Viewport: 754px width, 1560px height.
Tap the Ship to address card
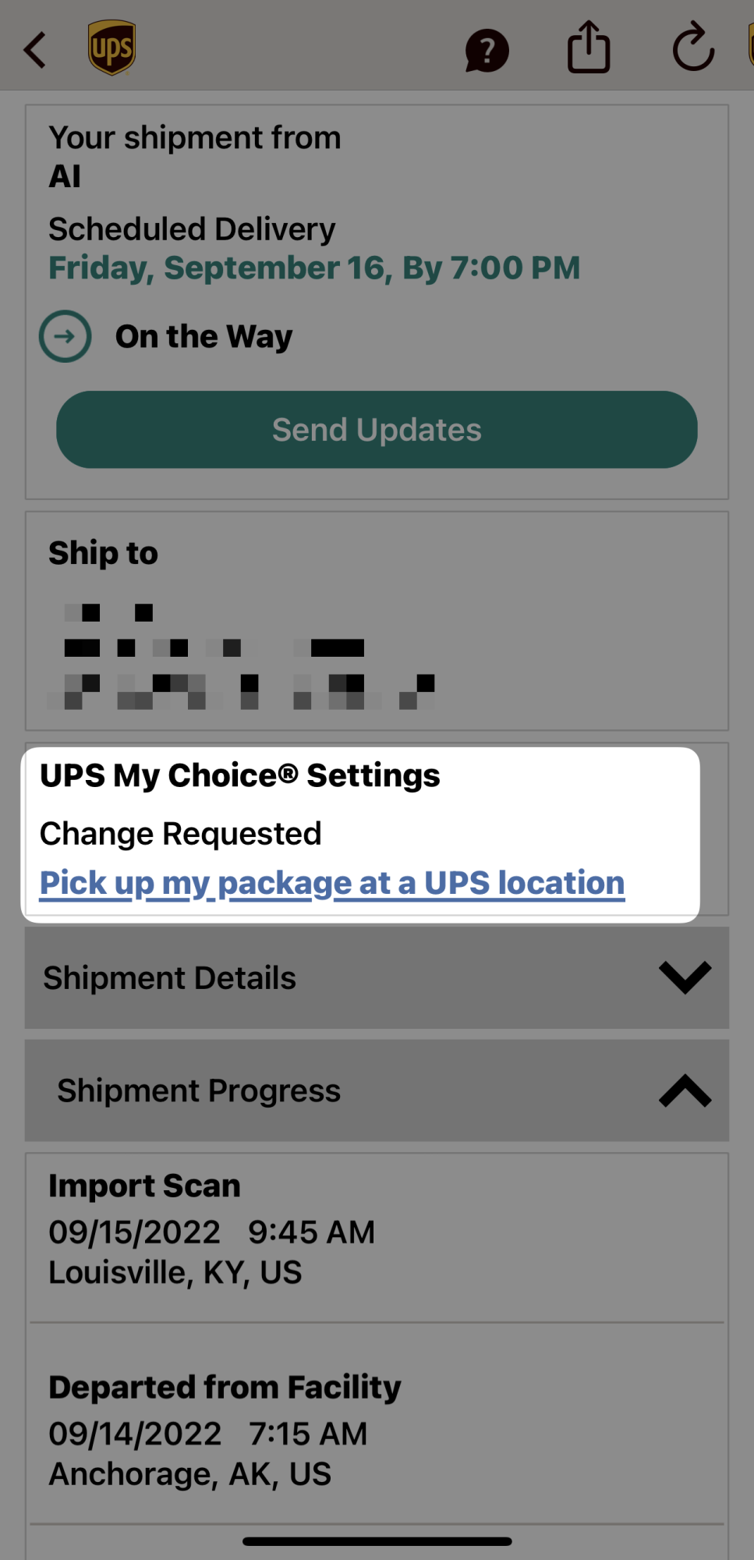(x=377, y=621)
